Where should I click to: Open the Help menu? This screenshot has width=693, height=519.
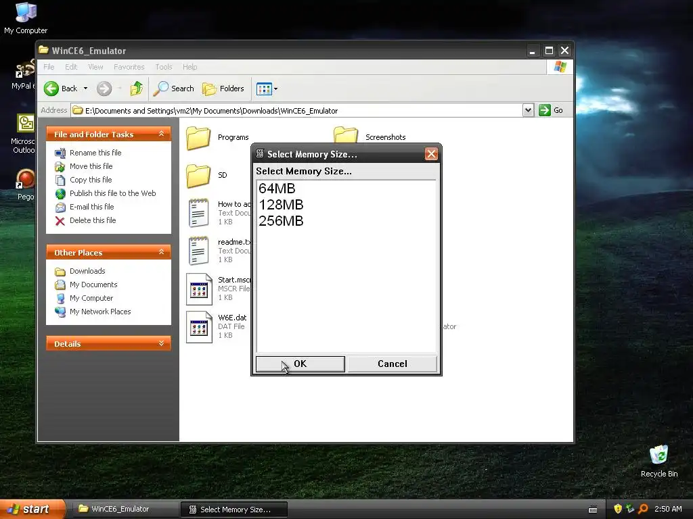(x=189, y=67)
